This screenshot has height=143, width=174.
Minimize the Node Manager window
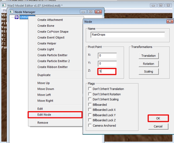(83, 12)
